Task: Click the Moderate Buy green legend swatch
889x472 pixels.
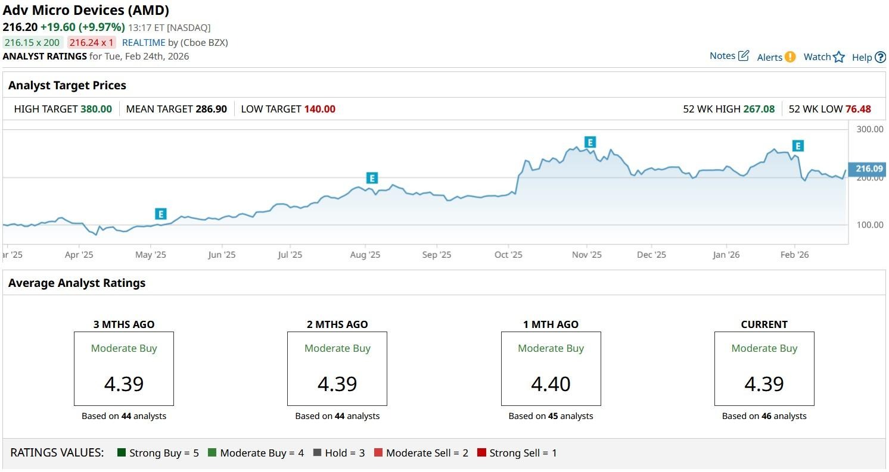Action: click(212, 453)
